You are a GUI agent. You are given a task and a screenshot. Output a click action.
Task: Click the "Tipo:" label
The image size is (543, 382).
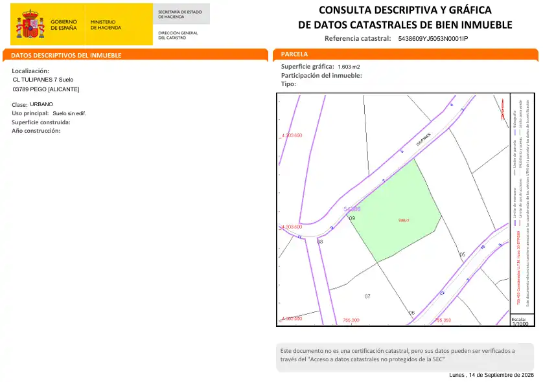(288, 84)
